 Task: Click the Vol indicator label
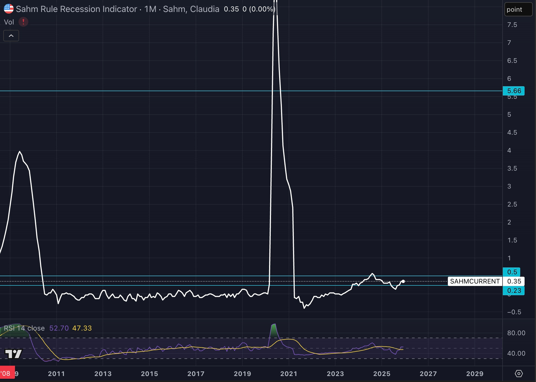[9, 22]
